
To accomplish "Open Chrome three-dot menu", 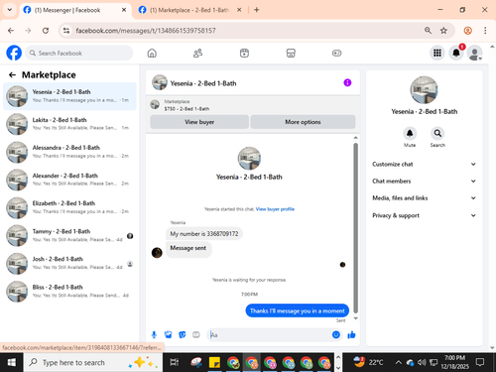I will coord(485,31).
